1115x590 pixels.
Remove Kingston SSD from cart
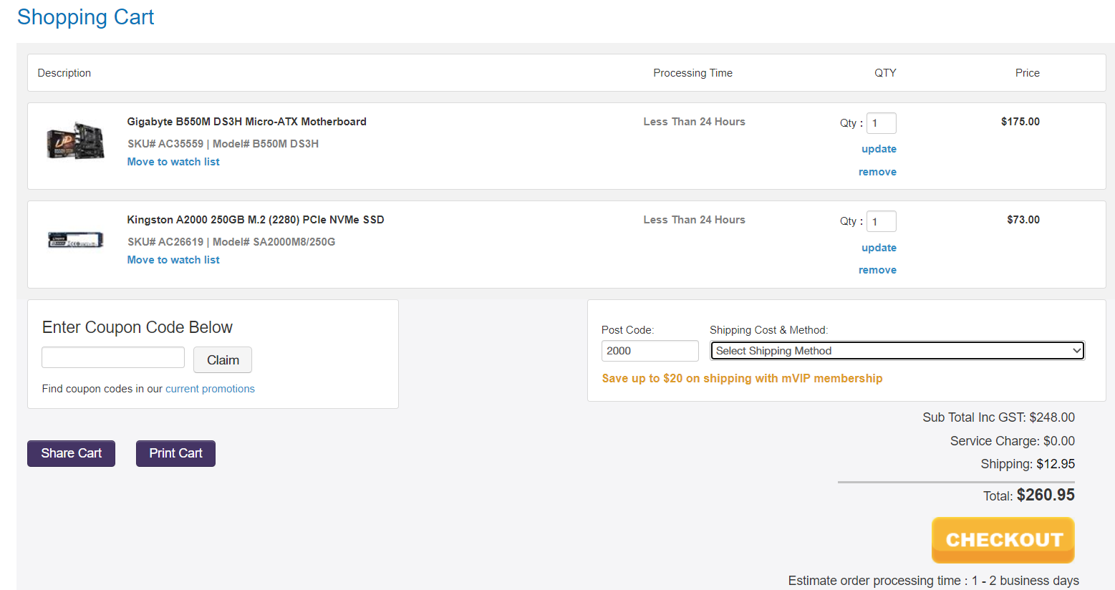click(x=877, y=270)
